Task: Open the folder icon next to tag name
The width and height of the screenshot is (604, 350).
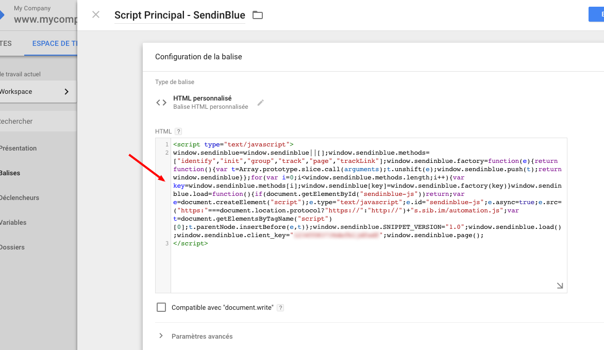Action: click(257, 15)
